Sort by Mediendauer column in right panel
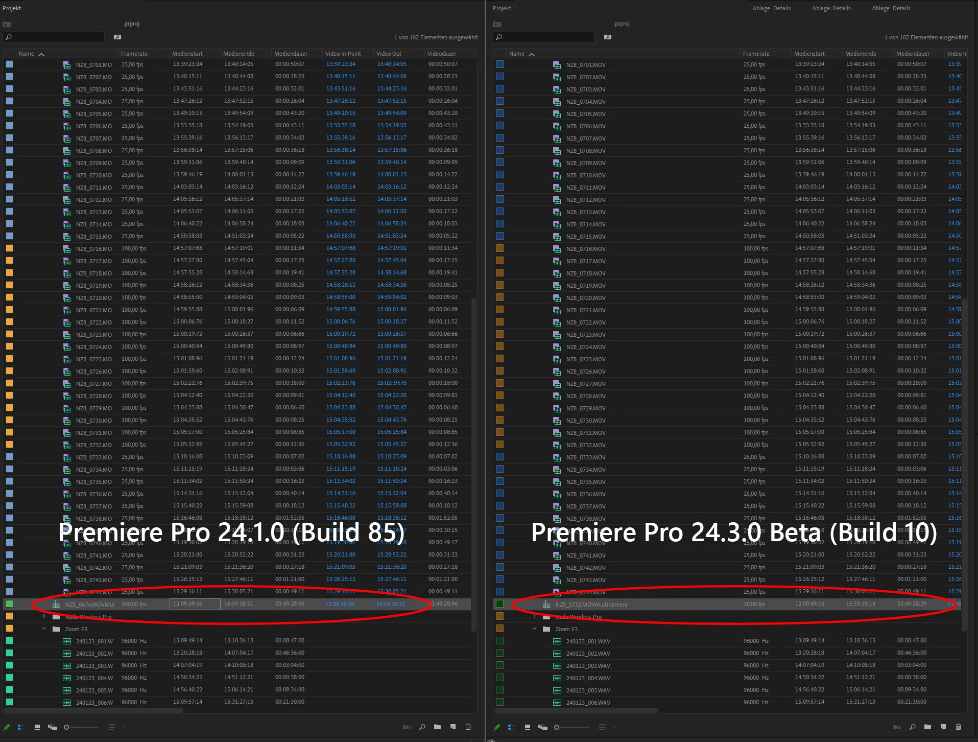Viewport: 978px width, 742px height. [913, 54]
